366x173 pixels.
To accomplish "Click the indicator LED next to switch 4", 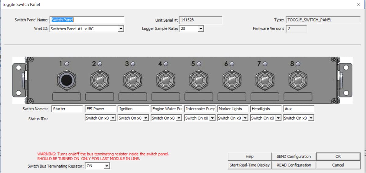I will 166,64.
